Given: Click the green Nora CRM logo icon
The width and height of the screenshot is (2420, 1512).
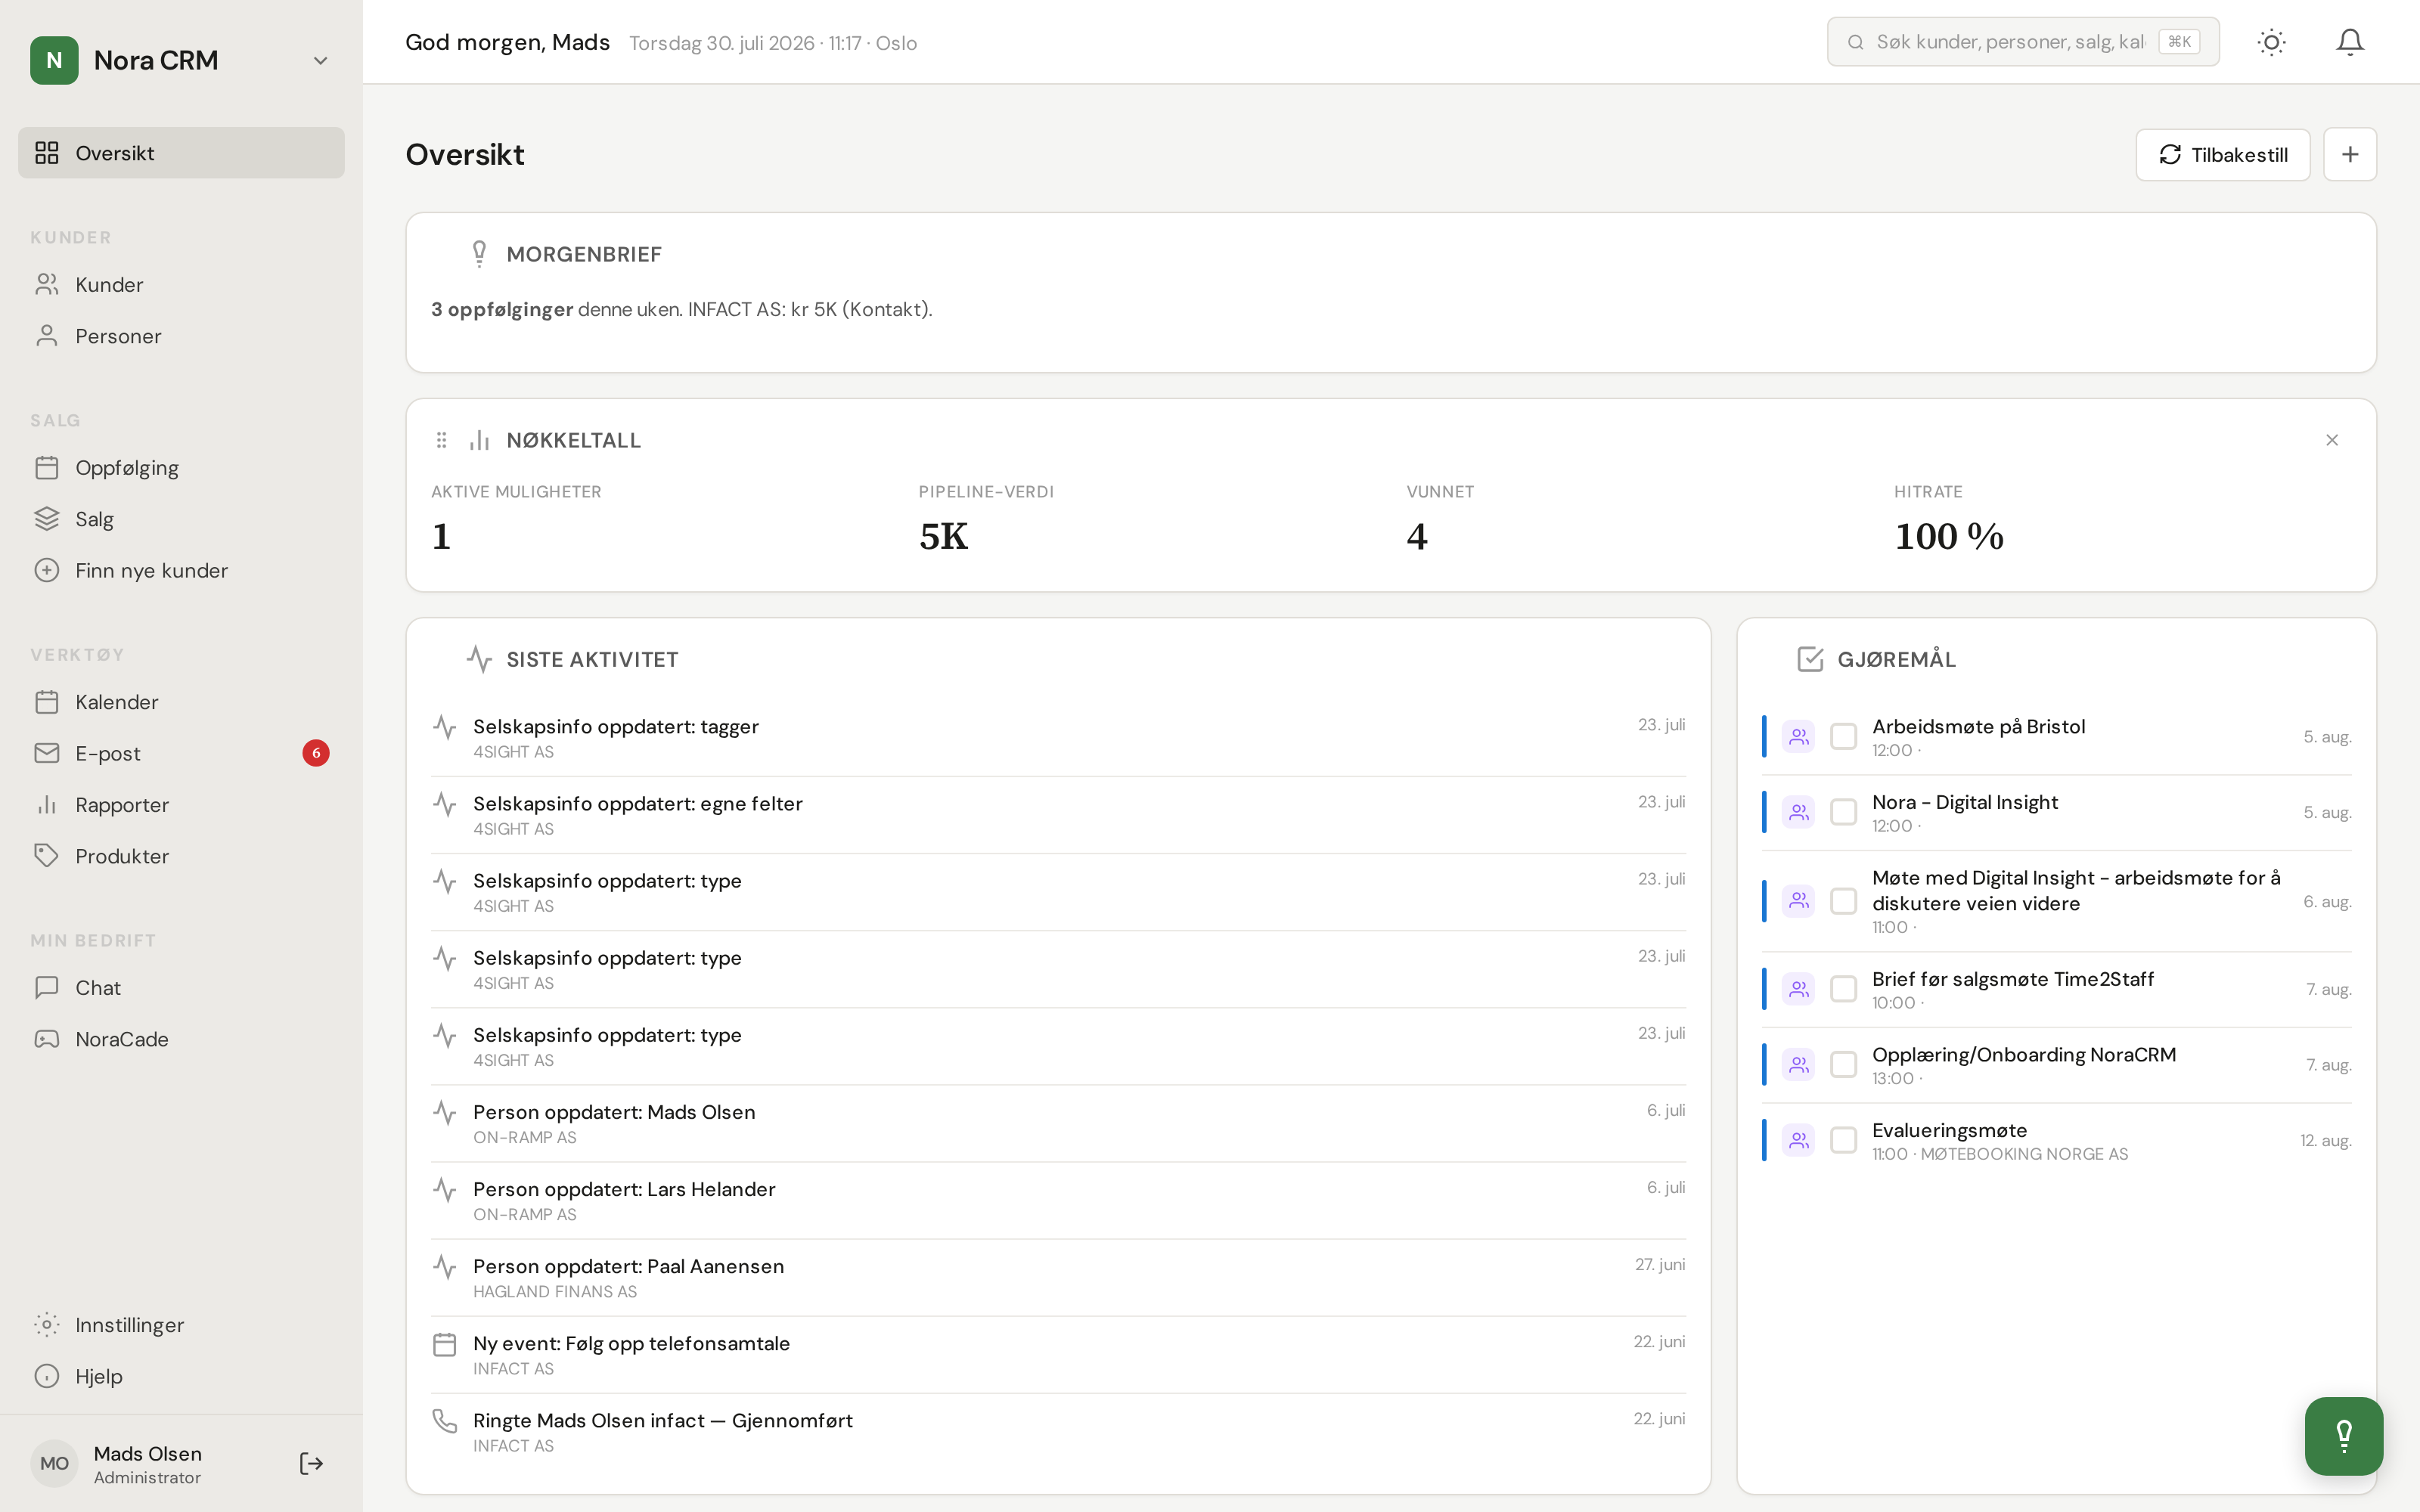Looking at the screenshot, I should tap(54, 61).
